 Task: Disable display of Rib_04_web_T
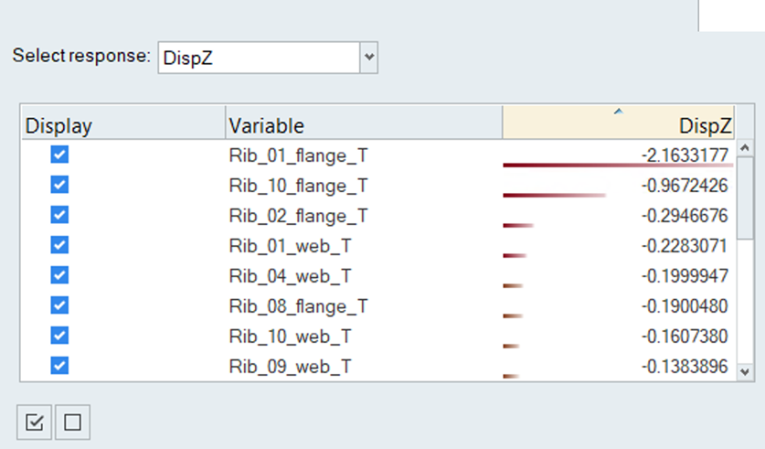coord(60,275)
